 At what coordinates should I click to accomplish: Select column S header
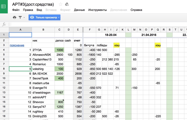[x=169, y=30]
